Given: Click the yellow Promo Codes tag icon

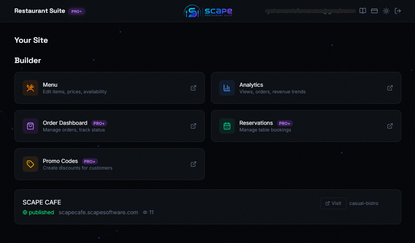Looking at the screenshot, I should tap(30, 164).
